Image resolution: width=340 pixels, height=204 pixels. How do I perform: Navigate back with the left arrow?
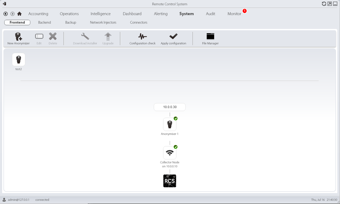coord(6,14)
